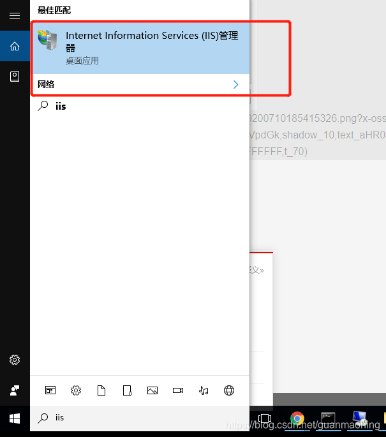386x437 pixels.
Task: Filter search results by music
Action: (204, 390)
